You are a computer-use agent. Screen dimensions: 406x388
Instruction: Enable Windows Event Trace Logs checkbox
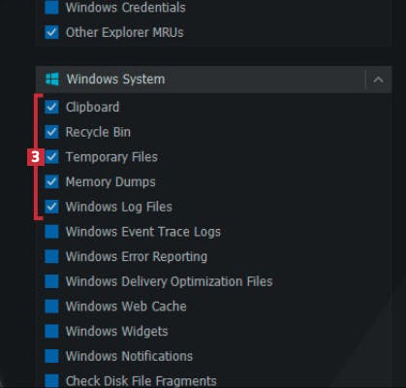pyautogui.click(x=51, y=232)
